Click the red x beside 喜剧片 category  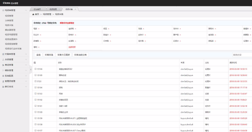click(215, 29)
